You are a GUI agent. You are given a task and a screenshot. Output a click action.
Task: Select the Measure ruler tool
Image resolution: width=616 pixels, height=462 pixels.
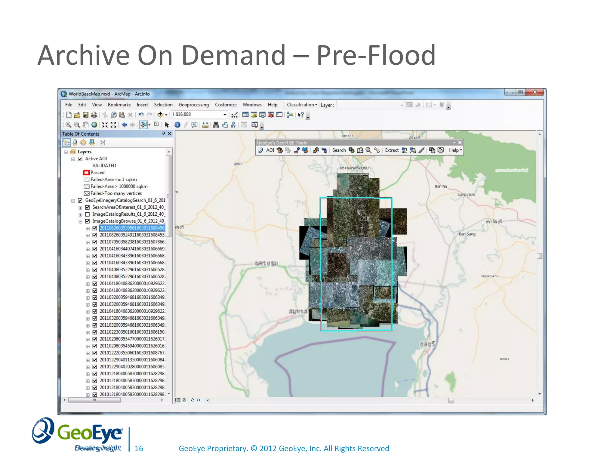[205, 125]
